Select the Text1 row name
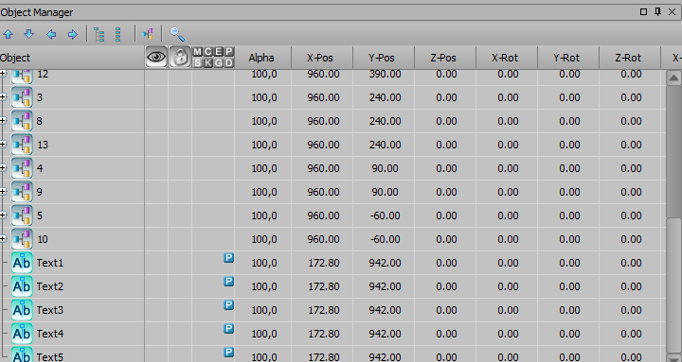Image resolution: width=682 pixels, height=362 pixels. pyautogui.click(x=50, y=263)
